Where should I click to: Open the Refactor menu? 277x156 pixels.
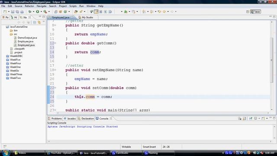pos(29,6)
